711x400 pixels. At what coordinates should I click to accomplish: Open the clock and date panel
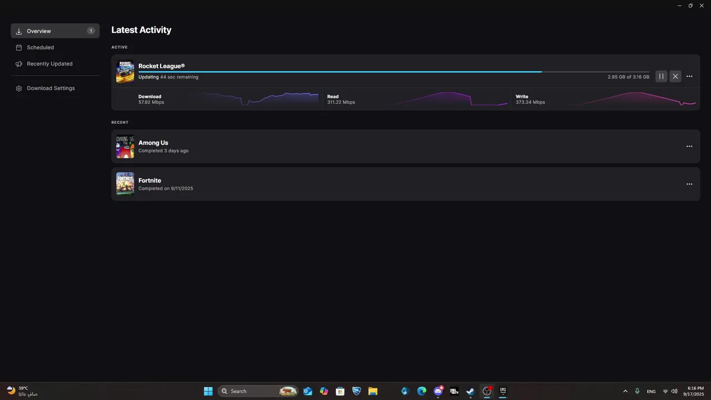[694, 391]
